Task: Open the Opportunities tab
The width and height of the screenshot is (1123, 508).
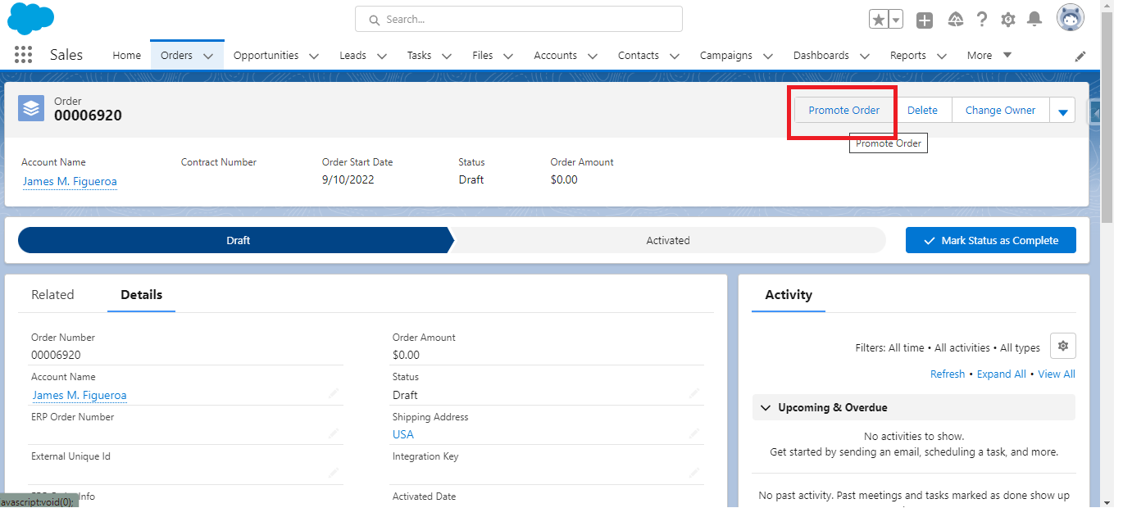Action: 266,55
